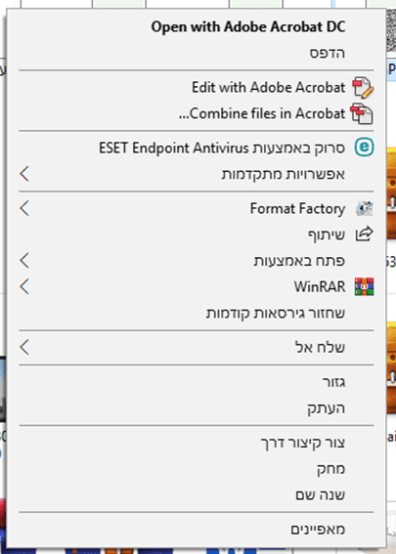Expand the WinRAR submenu chevron
Screen dimensions: 396x554
coord(24,286)
